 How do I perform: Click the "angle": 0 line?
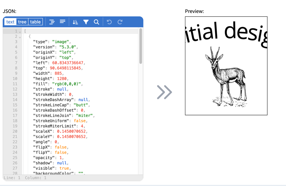tap(46, 142)
